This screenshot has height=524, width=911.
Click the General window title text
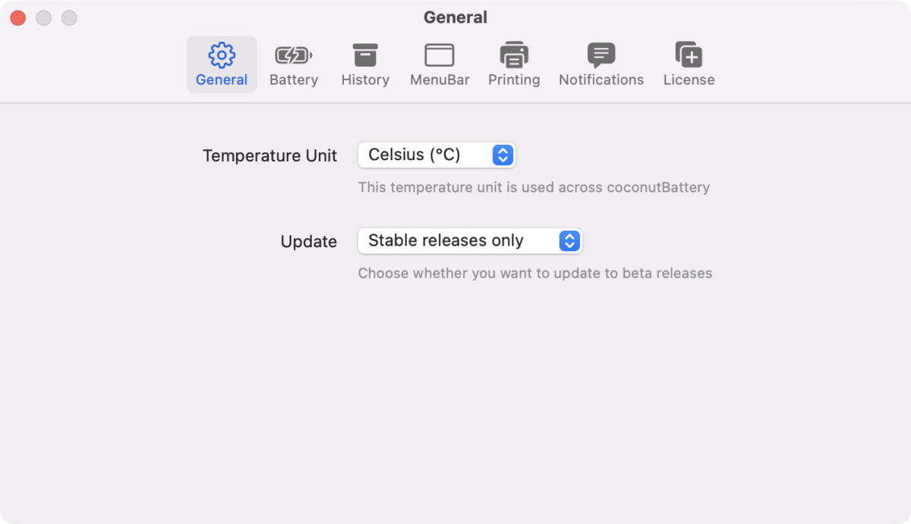pyautogui.click(x=455, y=17)
